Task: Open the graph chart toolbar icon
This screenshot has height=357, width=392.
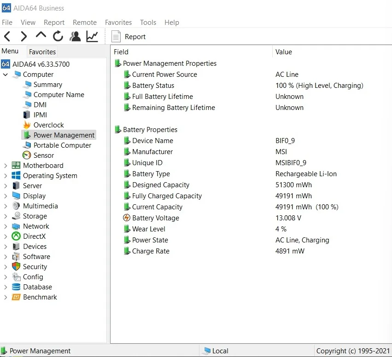Action: point(92,36)
